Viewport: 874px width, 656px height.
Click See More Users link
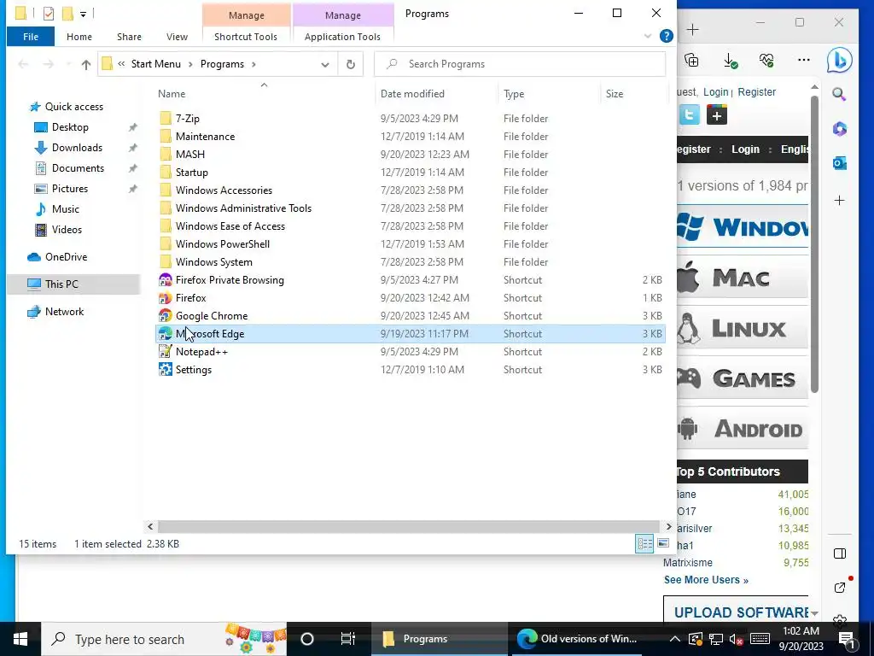(706, 580)
